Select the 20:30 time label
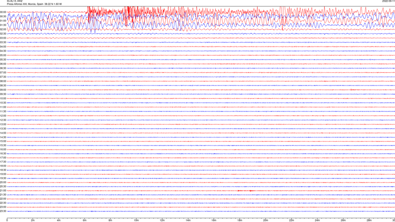This screenshot has height=222, width=395. (3, 187)
